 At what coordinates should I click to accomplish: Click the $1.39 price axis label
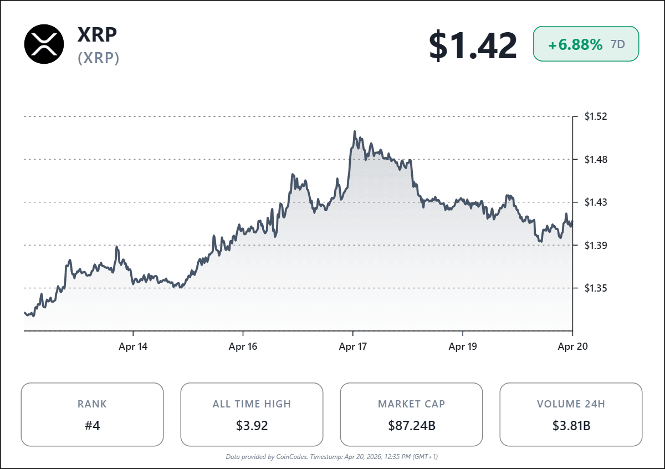(x=596, y=245)
